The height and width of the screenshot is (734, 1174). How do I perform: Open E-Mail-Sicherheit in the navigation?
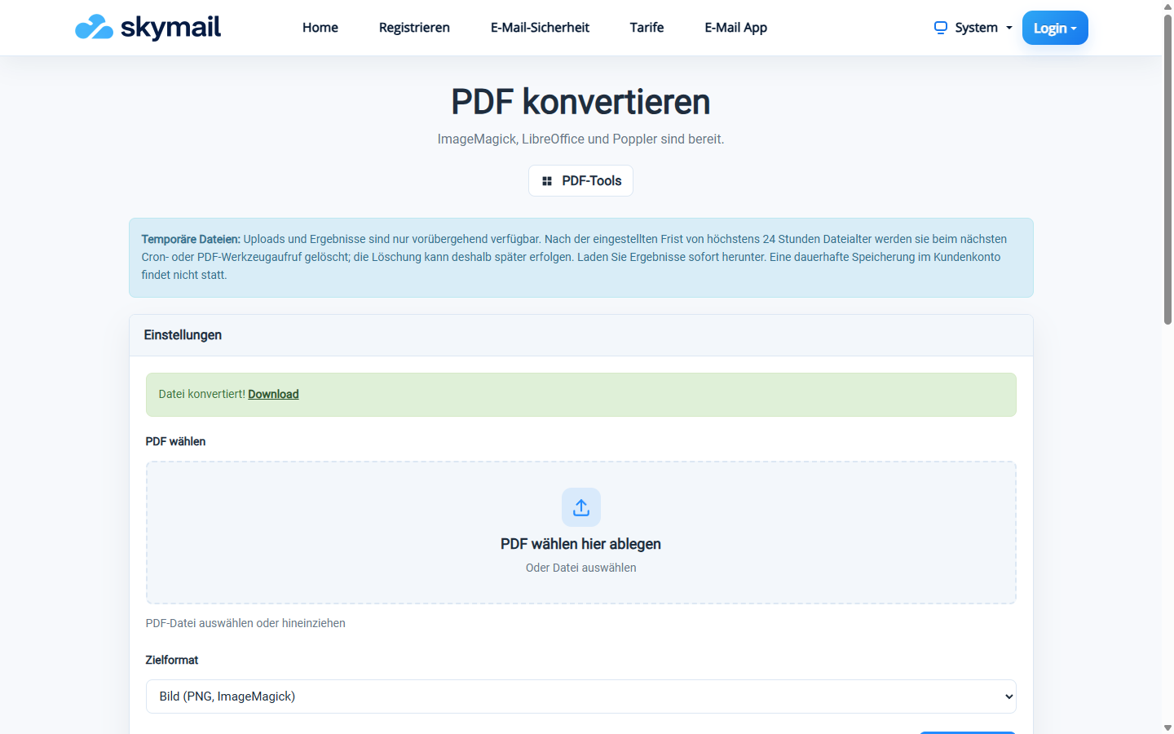[x=540, y=28]
